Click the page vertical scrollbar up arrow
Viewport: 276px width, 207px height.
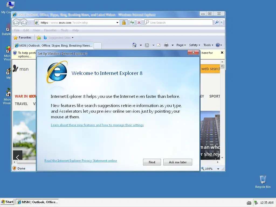[x=222, y=62]
